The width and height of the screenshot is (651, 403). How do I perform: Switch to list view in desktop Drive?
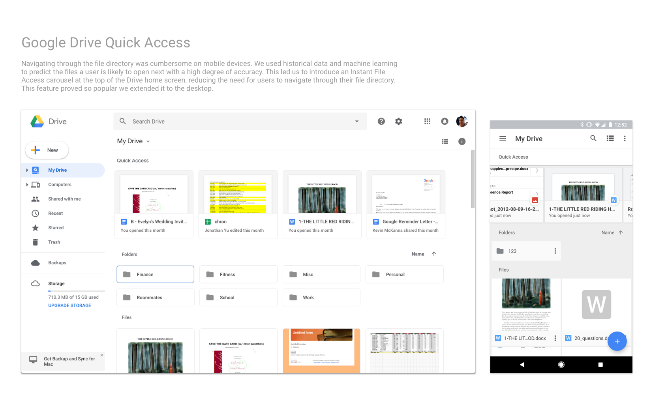445,141
